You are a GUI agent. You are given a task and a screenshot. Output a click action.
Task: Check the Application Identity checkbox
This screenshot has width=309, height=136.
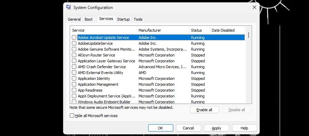pos(74,79)
